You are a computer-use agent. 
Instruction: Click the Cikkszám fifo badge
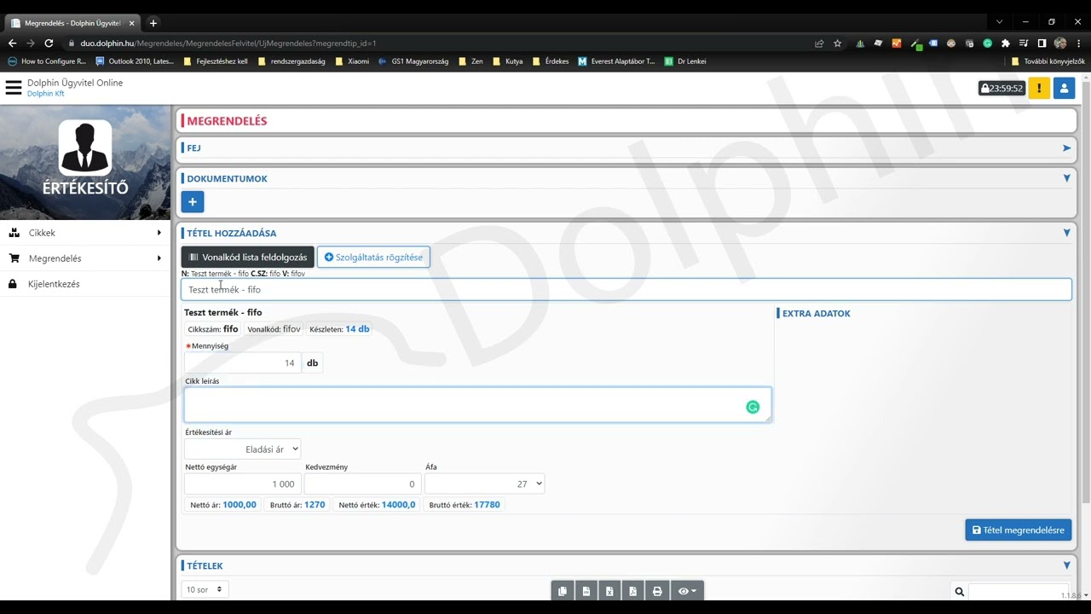tap(213, 329)
